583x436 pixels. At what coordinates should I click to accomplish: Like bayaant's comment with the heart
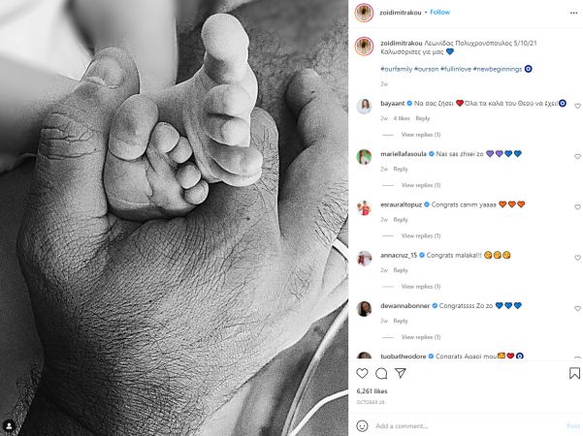(x=577, y=106)
